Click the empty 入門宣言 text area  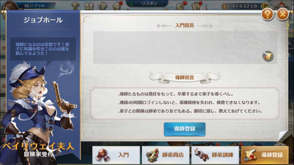tap(185, 48)
